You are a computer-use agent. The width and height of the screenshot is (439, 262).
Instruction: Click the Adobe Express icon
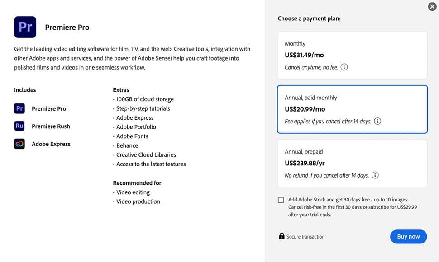[19, 144]
